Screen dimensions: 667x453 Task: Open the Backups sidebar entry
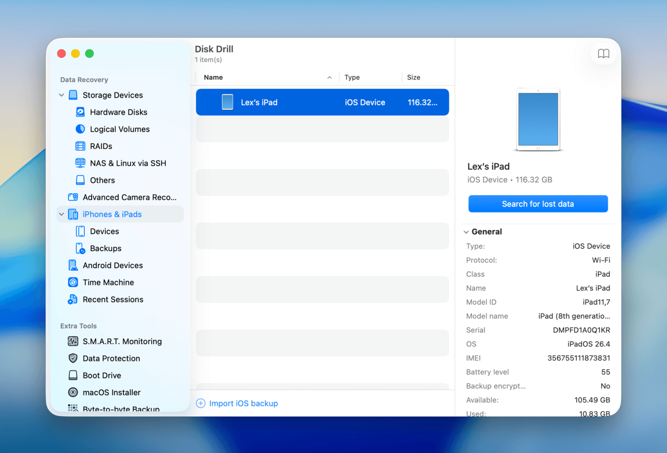click(105, 248)
